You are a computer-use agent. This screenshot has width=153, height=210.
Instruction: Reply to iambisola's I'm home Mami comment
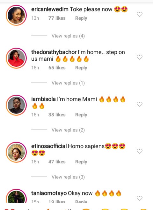81,115
